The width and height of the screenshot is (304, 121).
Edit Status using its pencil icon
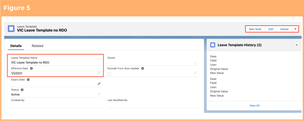click(x=99, y=94)
